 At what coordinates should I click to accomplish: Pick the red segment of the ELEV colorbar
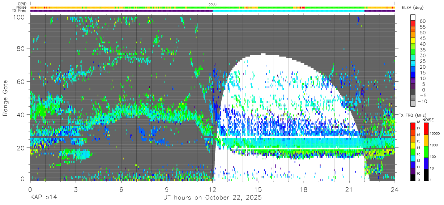(413, 23)
